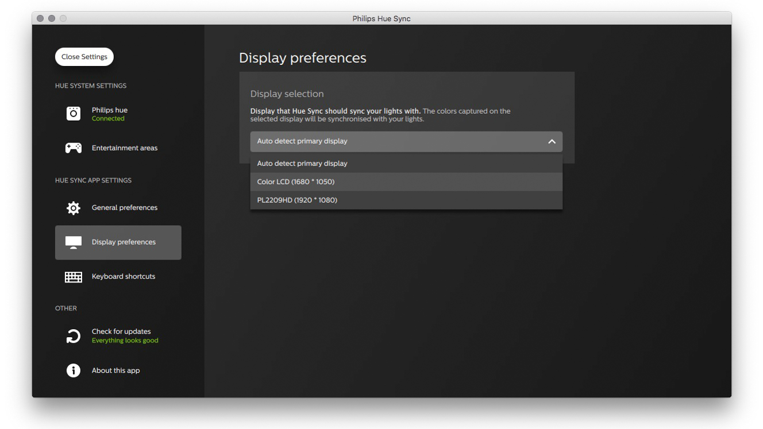
Task: Close the settings panel
Action: click(x=84, y=57)
